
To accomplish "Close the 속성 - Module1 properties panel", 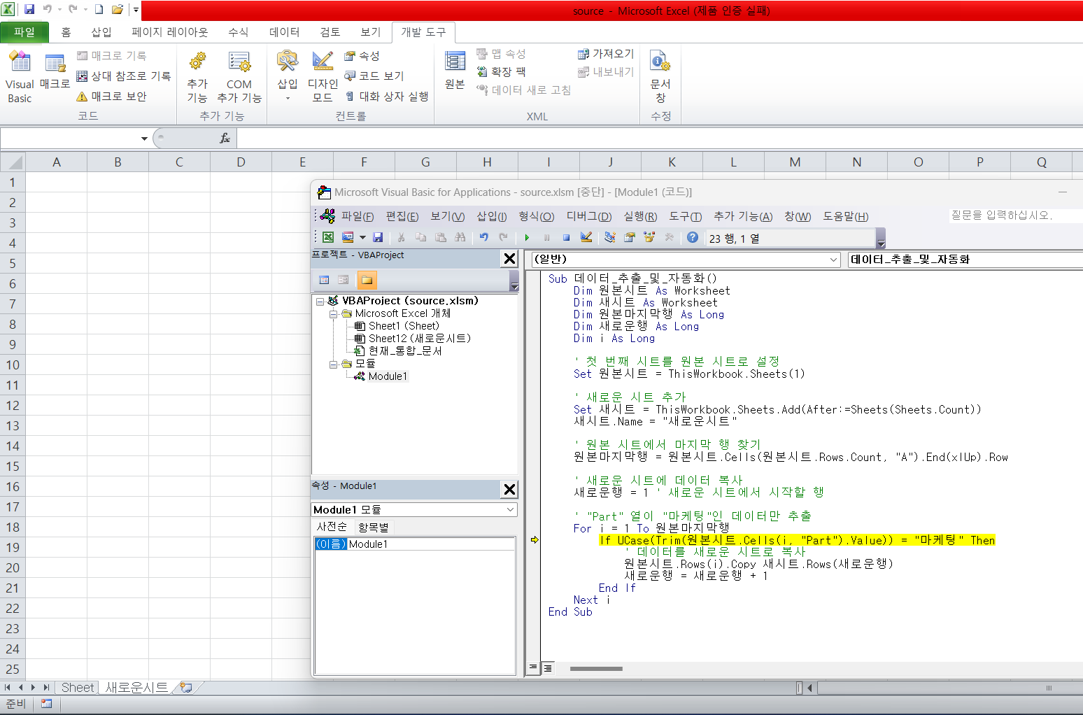I will pos(509,490).
